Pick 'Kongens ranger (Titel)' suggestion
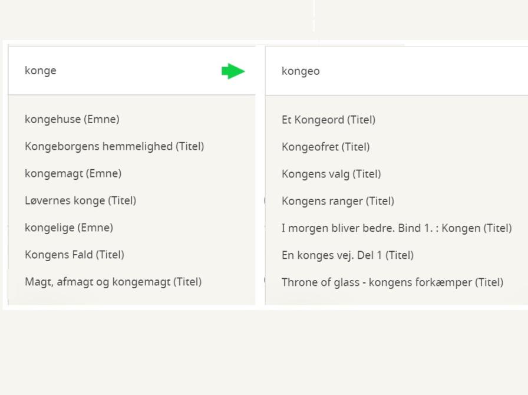Viewport: 528px width, 395px height. (x=338, y=201)
